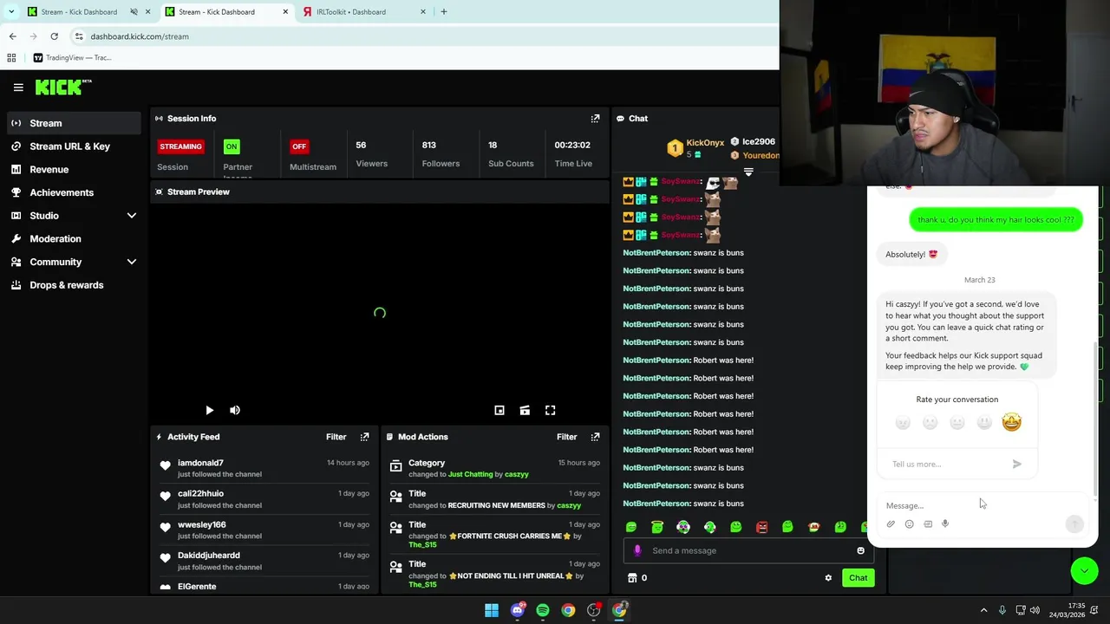The image size is (1110, 624).
Task: Open cali22hhuio in Activity Feed
Action: 200,494
